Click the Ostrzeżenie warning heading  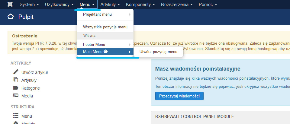coord(24,36)
